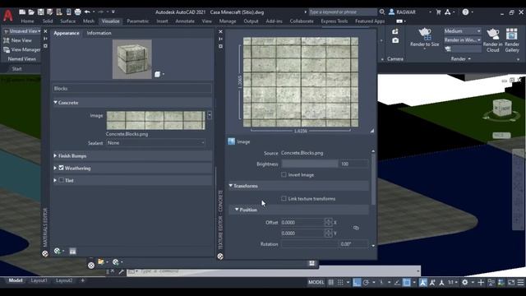Viewport: 526px width, 296px height.
Task: Click the camera icon in Camera panel
Action: point(395,40)
